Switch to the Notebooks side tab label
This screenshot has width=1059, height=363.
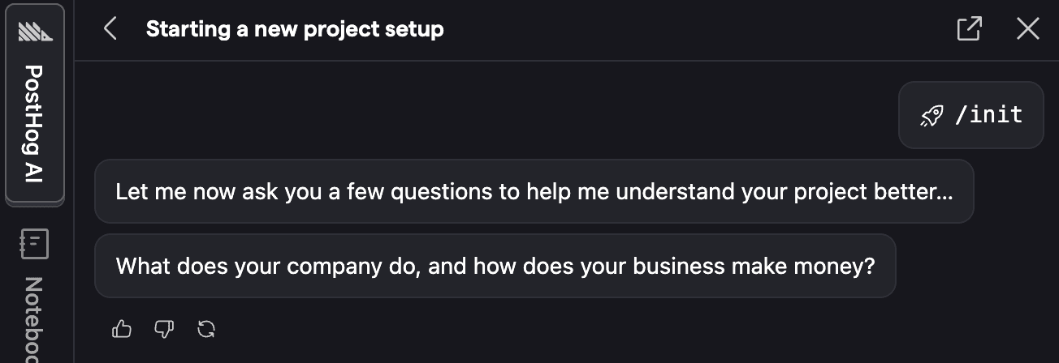tap(35, 320)
